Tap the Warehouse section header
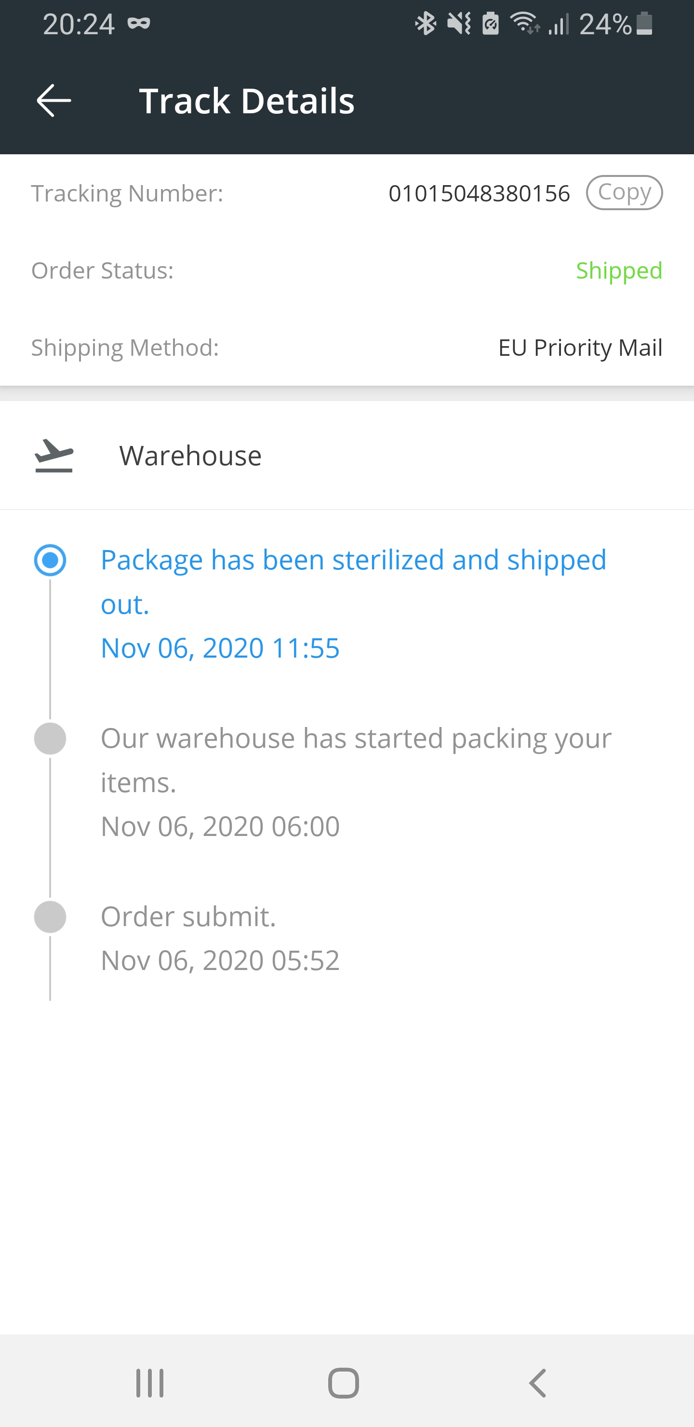Screen dimensions: 694x1427 [190, 456]
